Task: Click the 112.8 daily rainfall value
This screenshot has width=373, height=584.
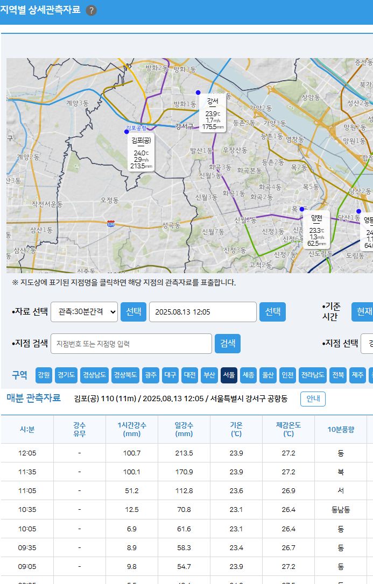Action: coord(184,491)
